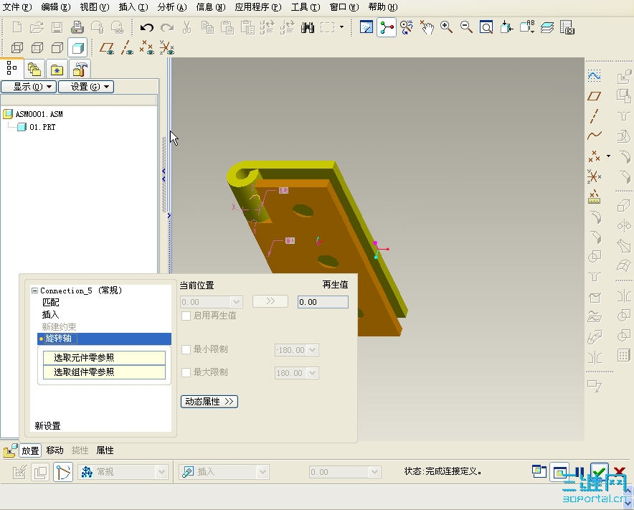Select ASM0001.ASM in model tree
Screen dimensions: 634x510
coord(39,114)
